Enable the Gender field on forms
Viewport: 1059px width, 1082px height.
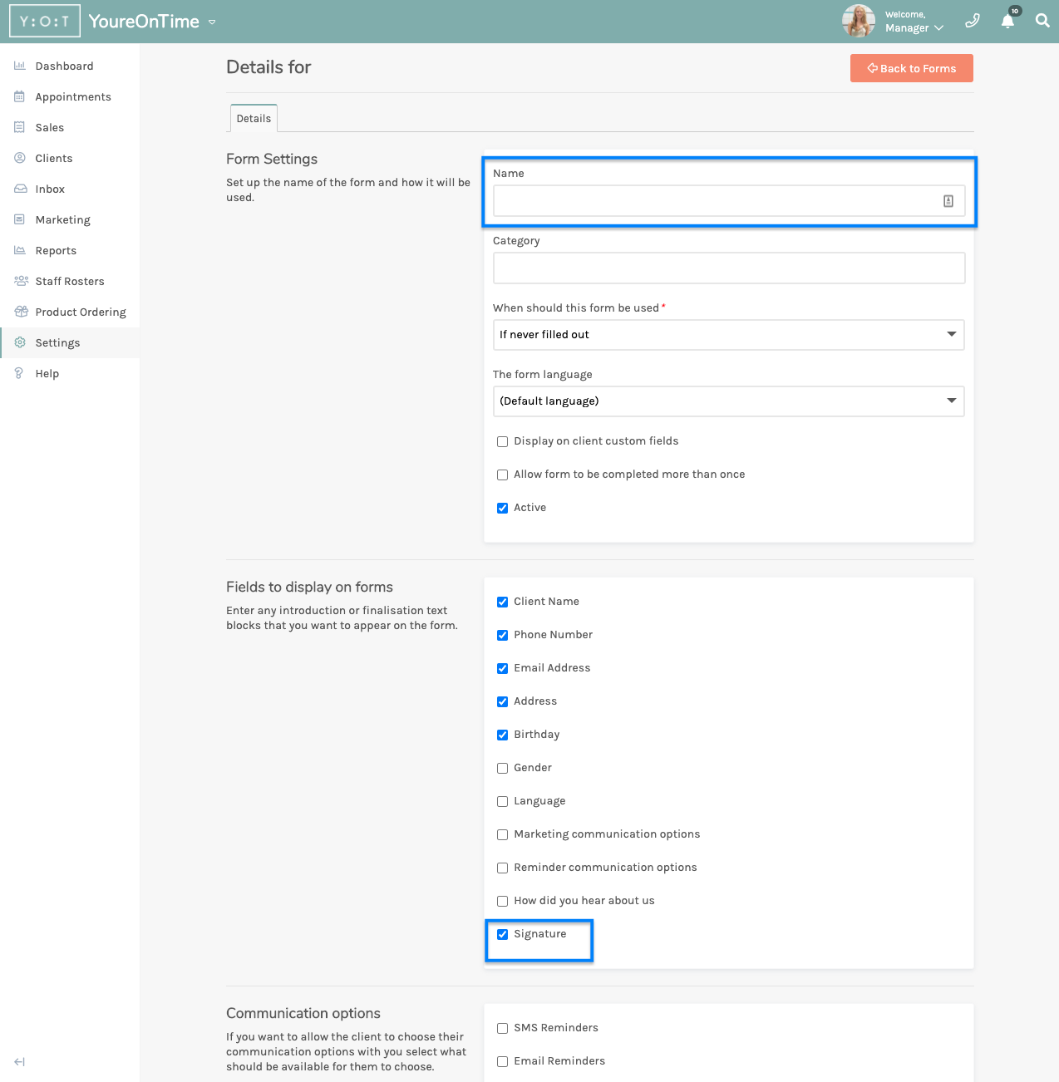click(x=502, y=768)
